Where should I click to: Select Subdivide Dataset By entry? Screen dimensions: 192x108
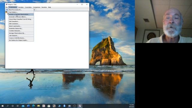click(x=21, y=28)
